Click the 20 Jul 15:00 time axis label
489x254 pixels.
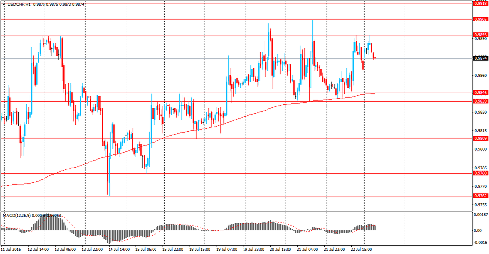(280, 249)
